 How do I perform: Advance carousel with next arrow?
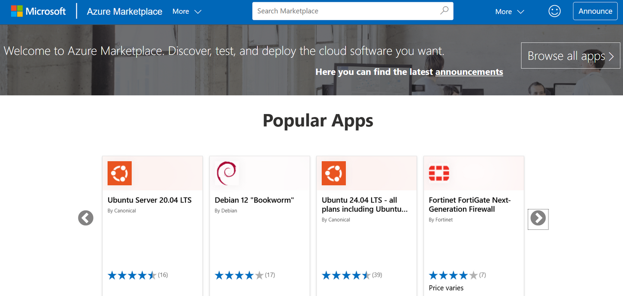538,219
